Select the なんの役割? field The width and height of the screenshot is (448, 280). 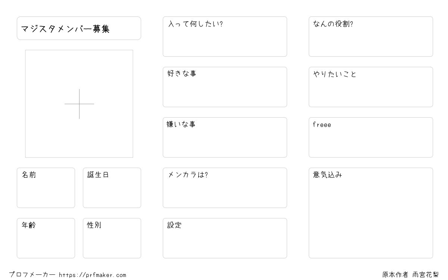tap(371, 37)
